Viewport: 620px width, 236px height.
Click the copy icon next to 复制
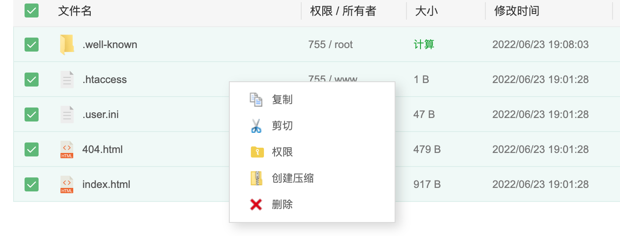point(256,100)
